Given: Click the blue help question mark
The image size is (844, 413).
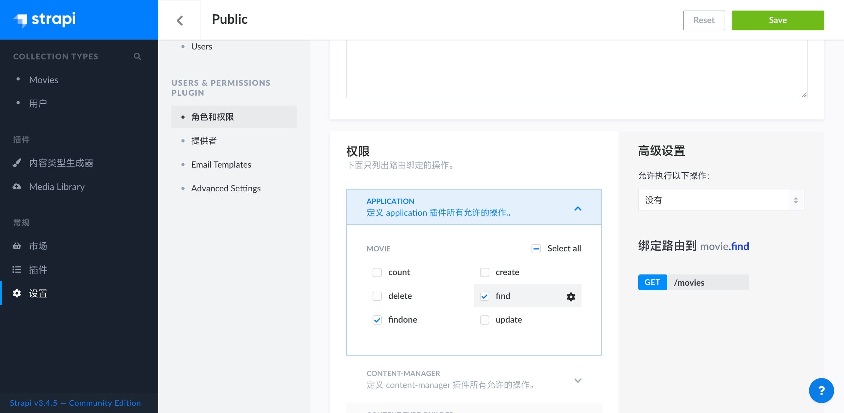Looking at the screenshot, I should (821, 391).
